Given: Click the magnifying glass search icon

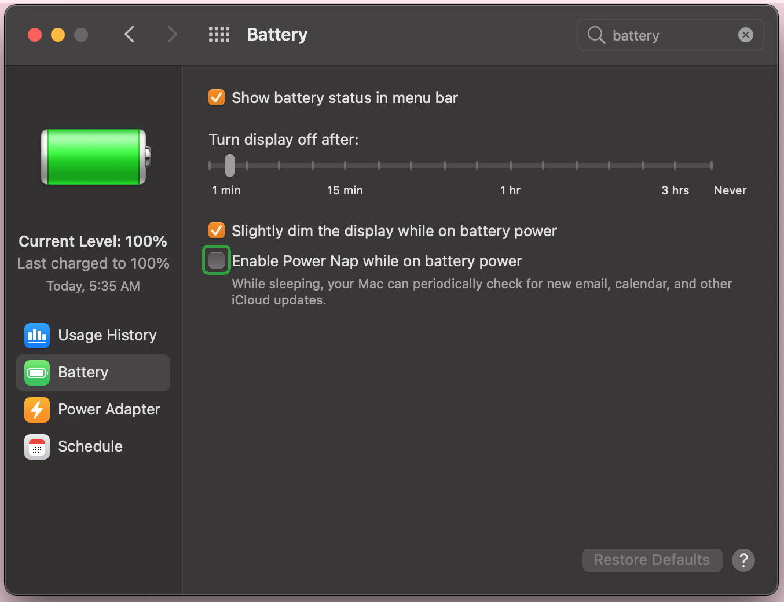Looking at the screenshot, I should [x=596, y=35].
